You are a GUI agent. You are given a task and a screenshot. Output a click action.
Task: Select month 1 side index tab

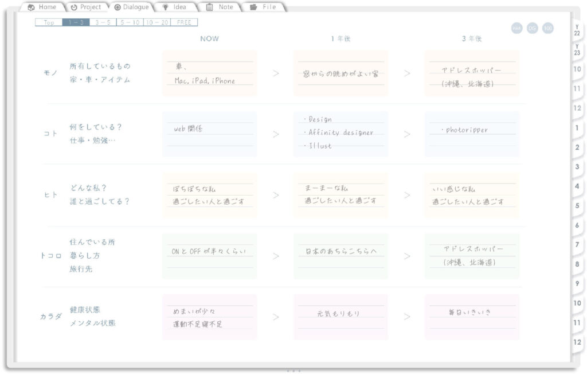(x=577, y=128)
